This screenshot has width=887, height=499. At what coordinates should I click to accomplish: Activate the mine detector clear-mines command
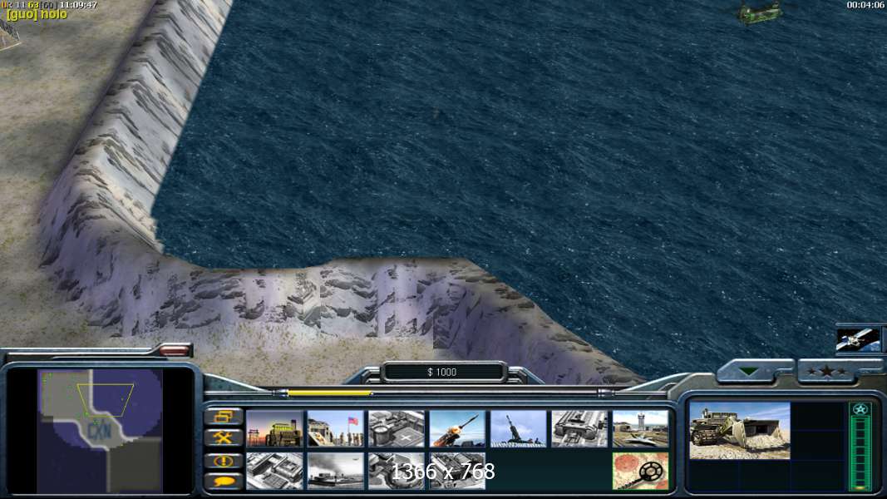pos(641,470)
